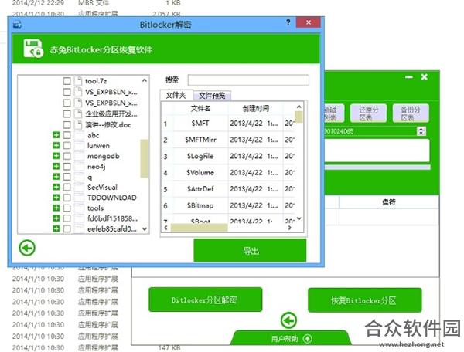Check the tools folder checkbox

coord(67,208)
